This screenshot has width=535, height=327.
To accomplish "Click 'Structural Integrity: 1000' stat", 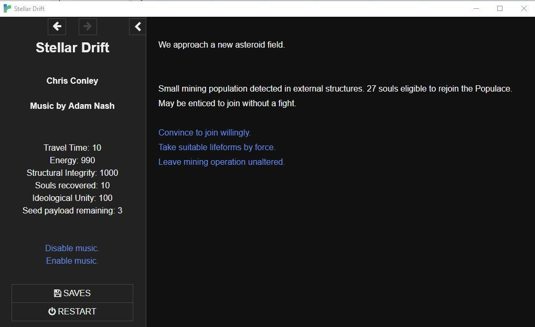I will tap(72, 173).
